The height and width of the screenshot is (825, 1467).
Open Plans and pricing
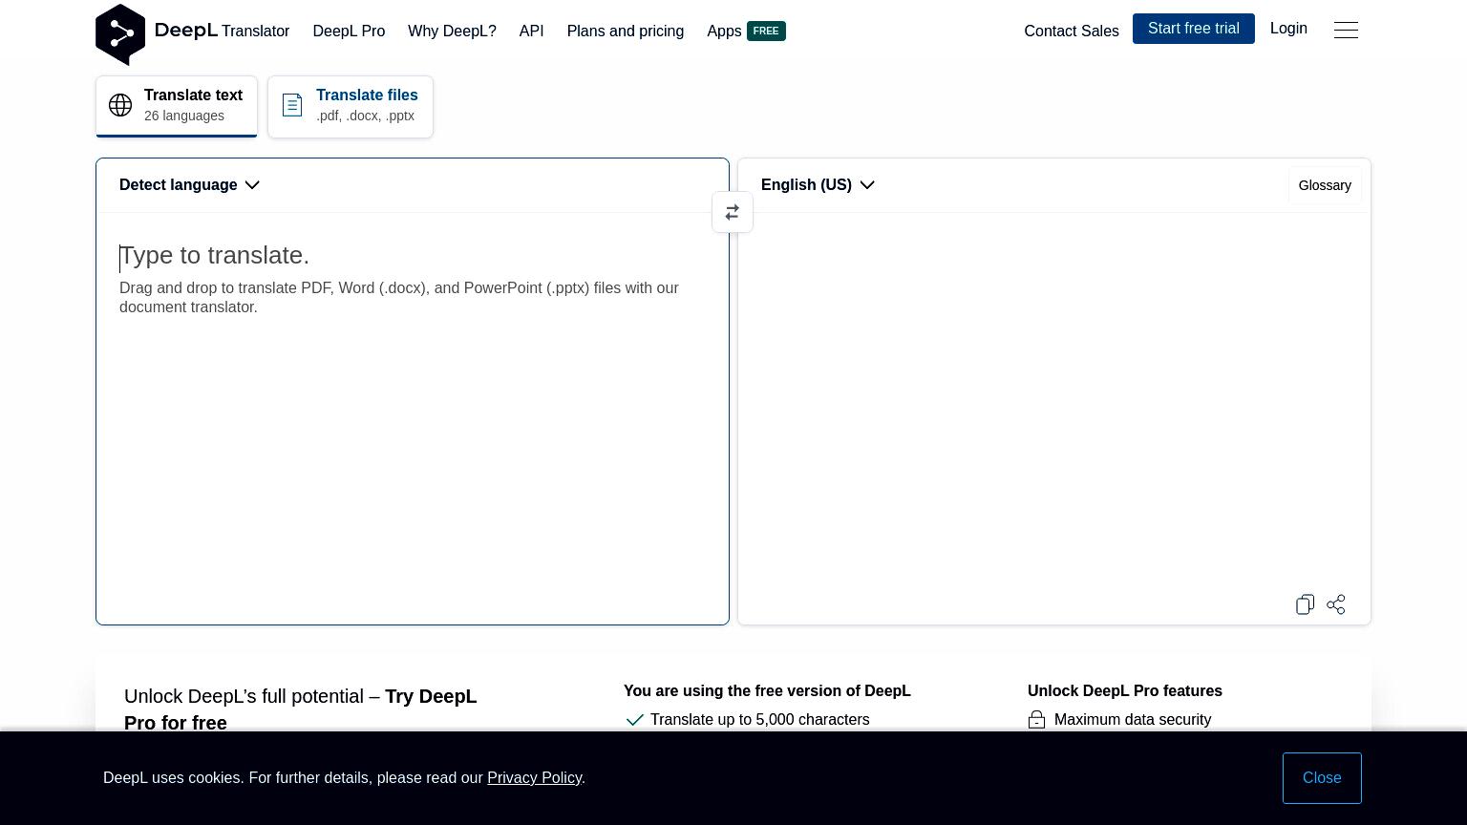point(626,32)
